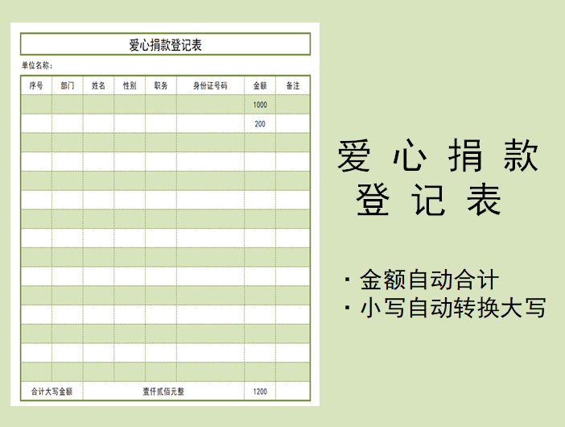Click the 爱心捐款登记表 table title cell
The height and width of the screenshot is (427, 565).
(x=165, y=44)
